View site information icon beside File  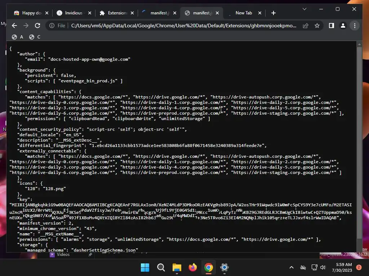[x=52, y=26]
